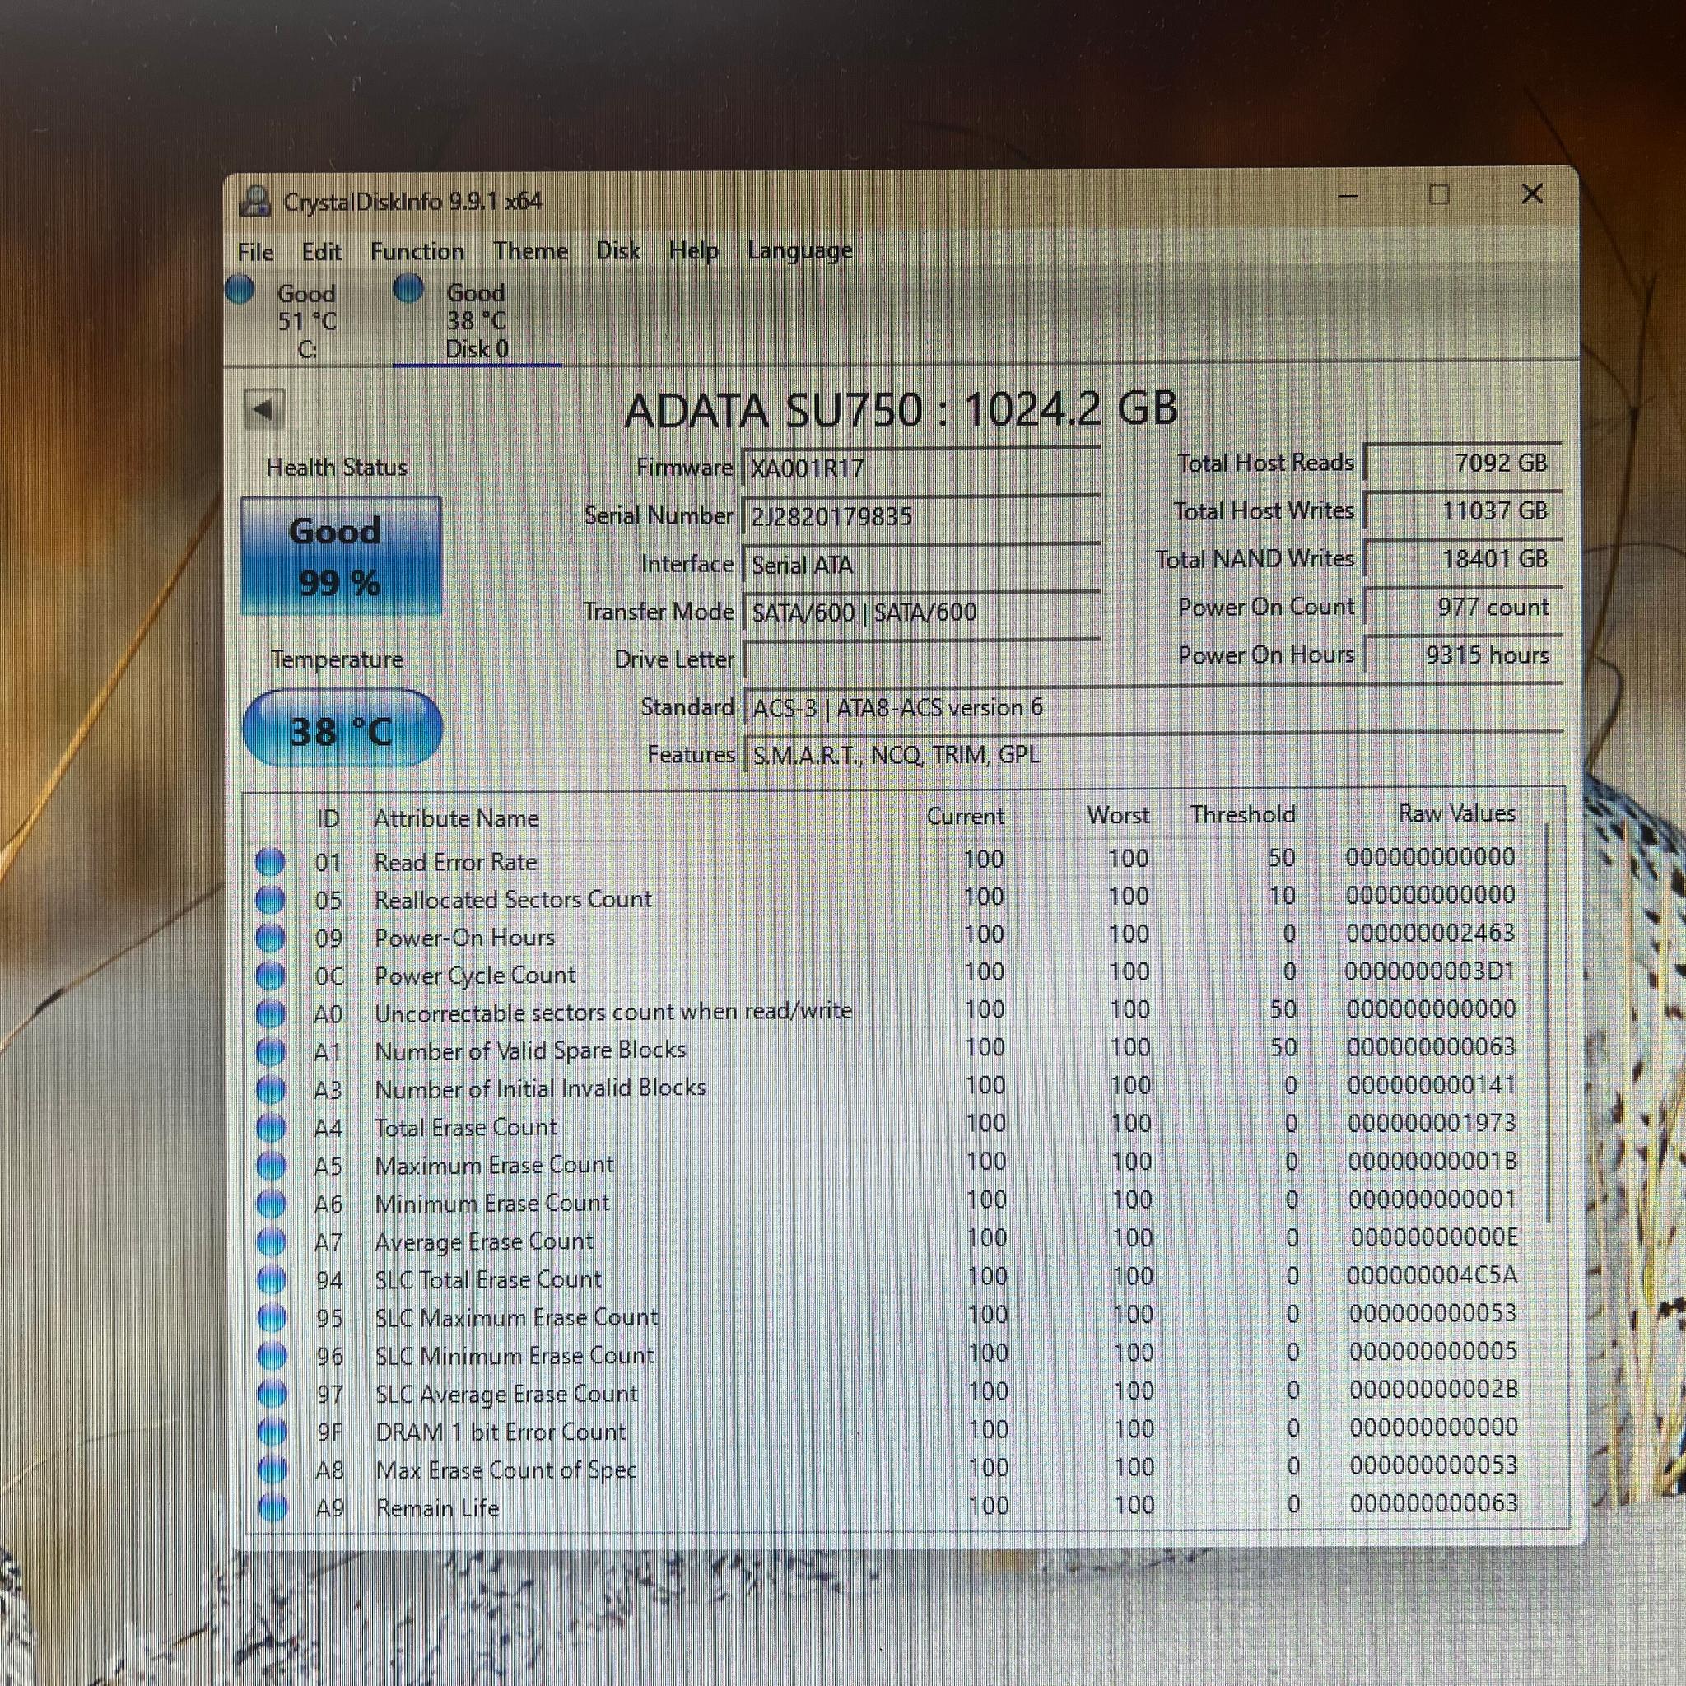Click status orb of SLC Maximum Erase Count row
The image size is (1686, 1686).
[272, 1318]
